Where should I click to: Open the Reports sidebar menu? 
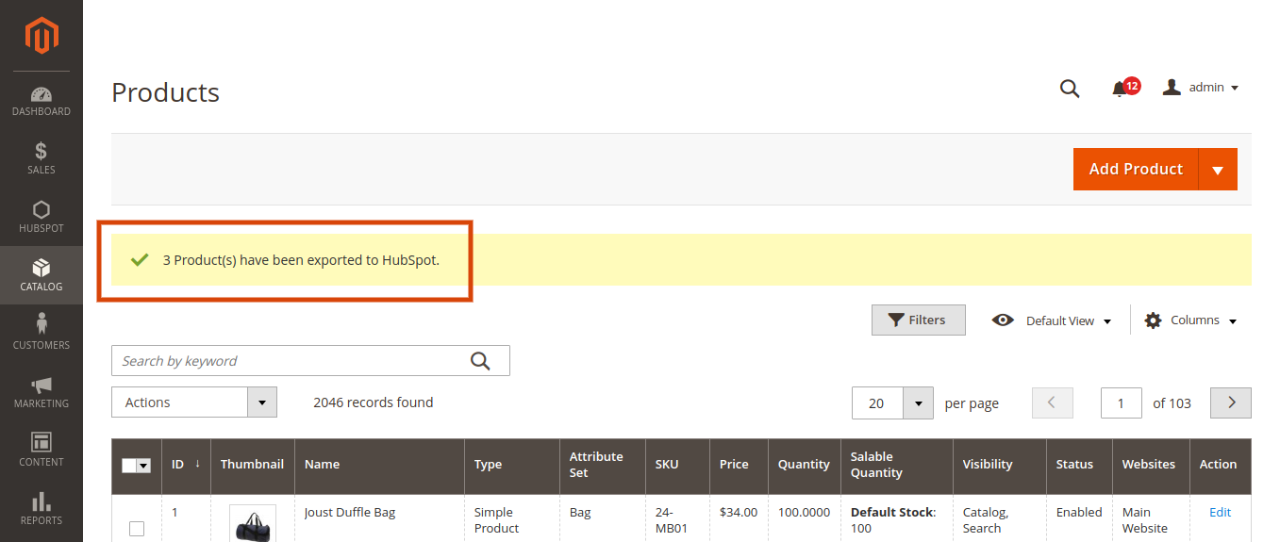click(x=42, y=509)
